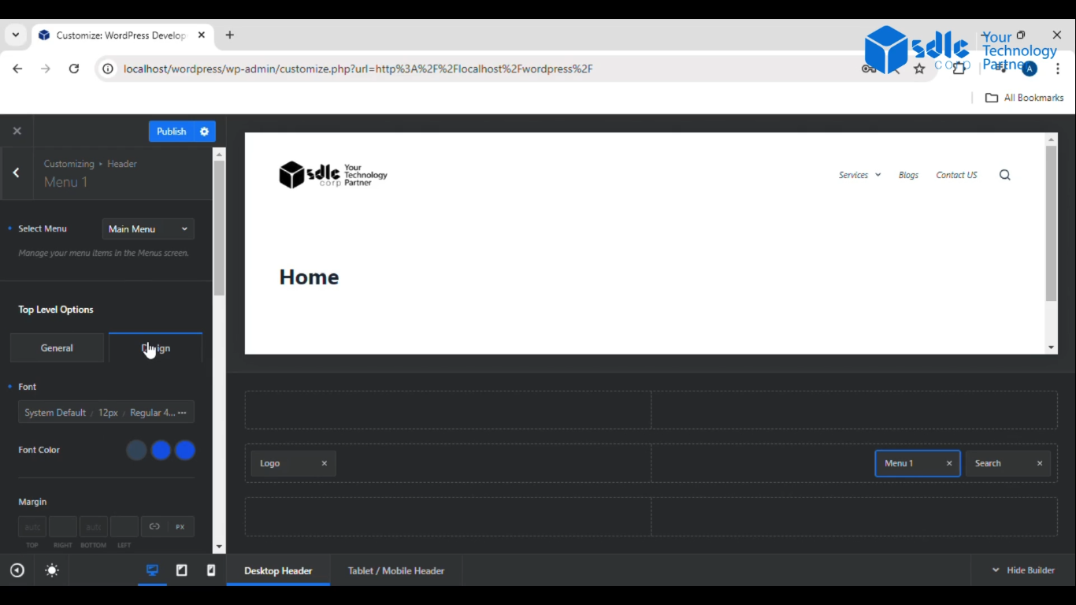Click the Margin top input
1076x605 pixels.
32,527
